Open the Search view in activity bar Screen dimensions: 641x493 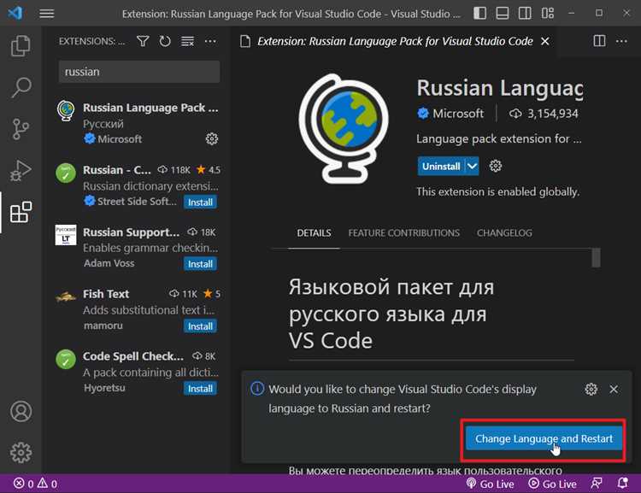coord(21,87)
